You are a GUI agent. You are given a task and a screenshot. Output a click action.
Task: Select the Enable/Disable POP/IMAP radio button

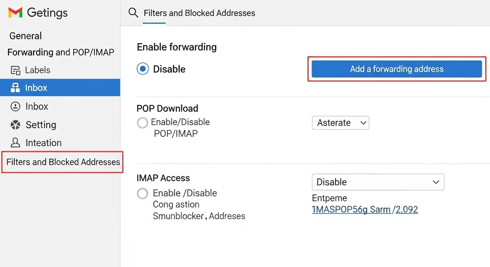[142, 122]
